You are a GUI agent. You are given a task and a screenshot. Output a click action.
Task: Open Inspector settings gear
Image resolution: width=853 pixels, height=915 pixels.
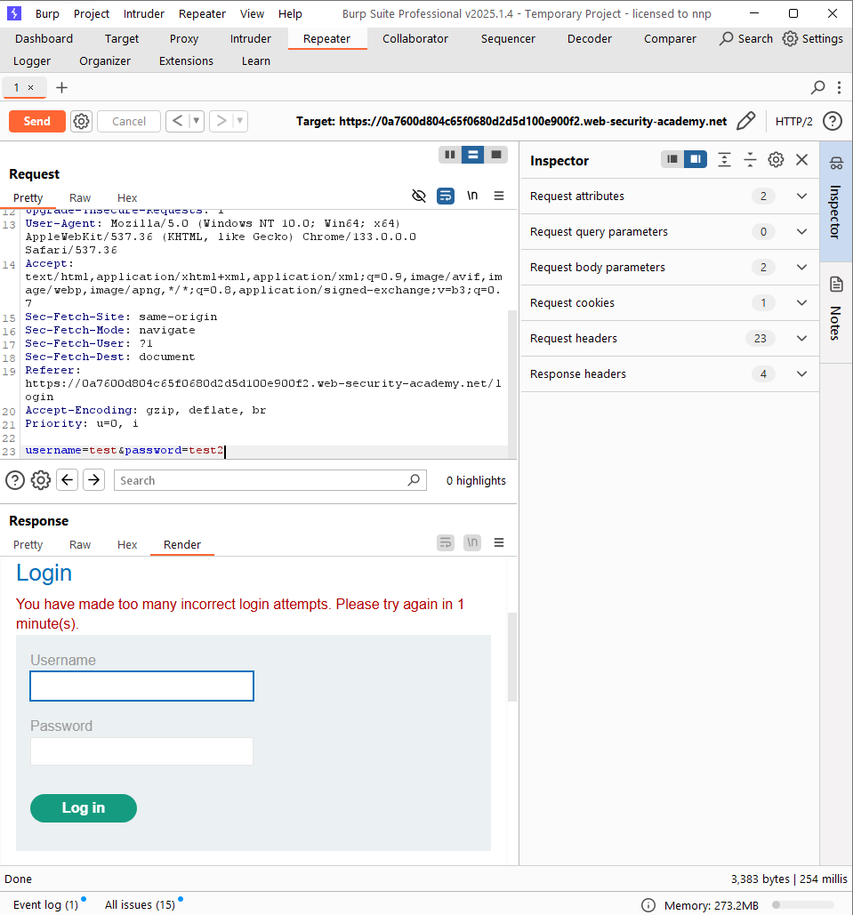[776, 160]
